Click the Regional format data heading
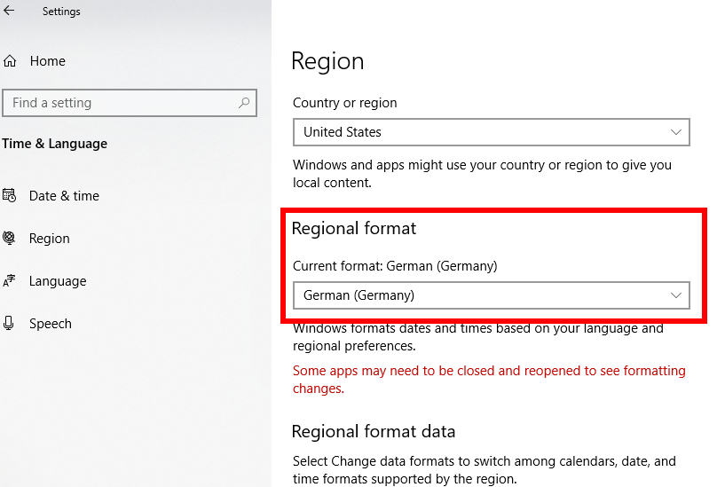This screenshot has width=717, height=487. coord(373,431)
